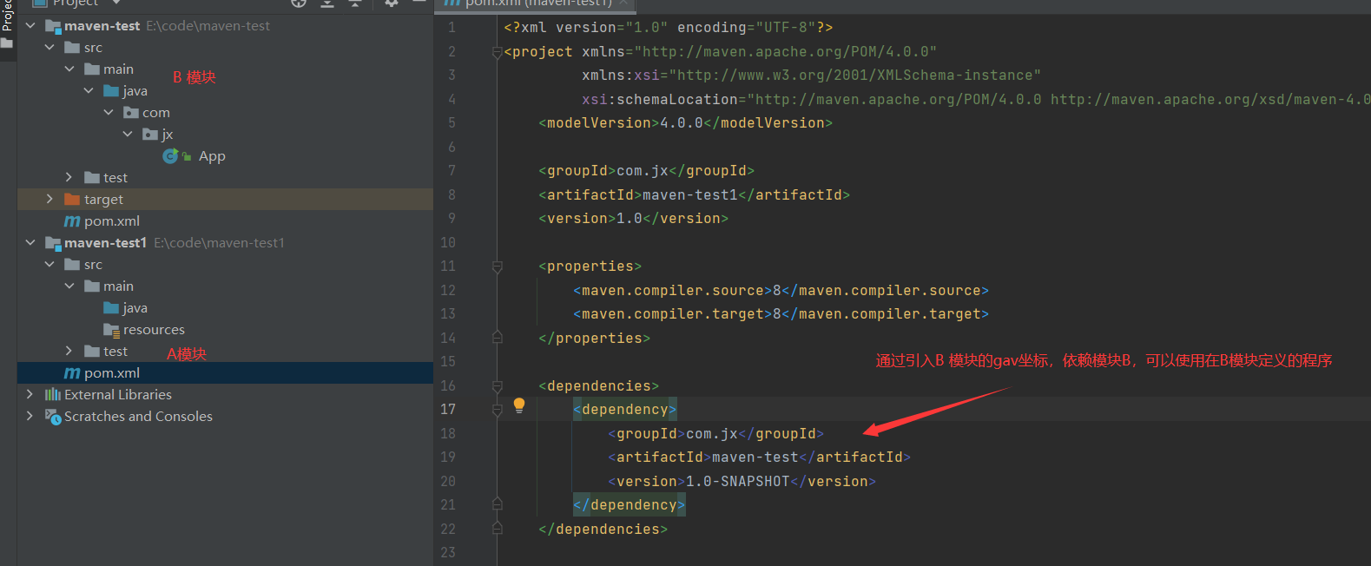This screenshot has height=566, width=1371.
Task: Select pom.xml under maven-test1
Action: click(x=112, y=373)
